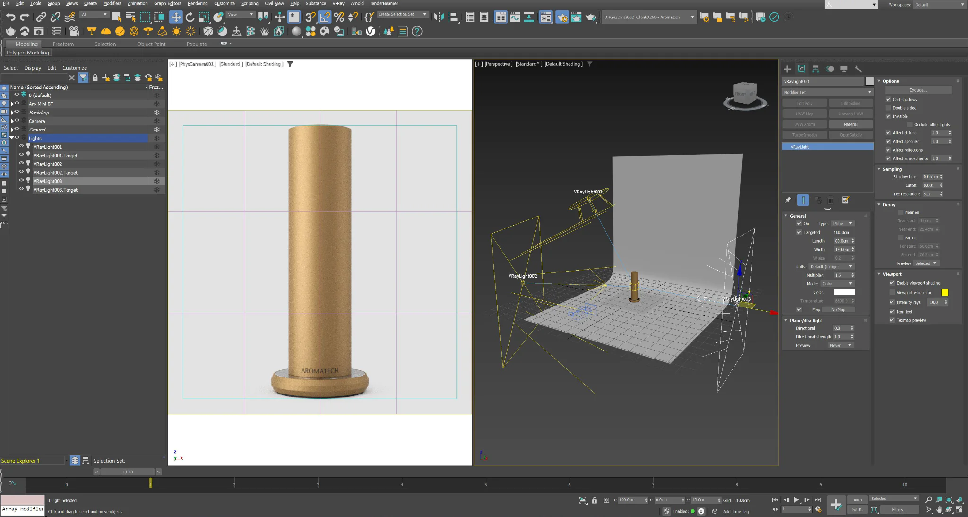
Task: Click the camera creation icon
Action: (74, 32)
